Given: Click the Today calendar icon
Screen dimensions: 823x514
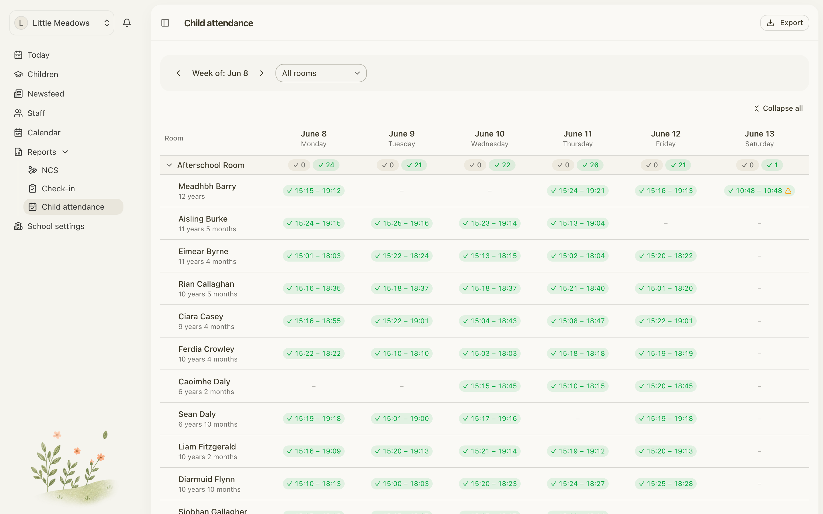Looking at the screenshot, I should [18, 55].
